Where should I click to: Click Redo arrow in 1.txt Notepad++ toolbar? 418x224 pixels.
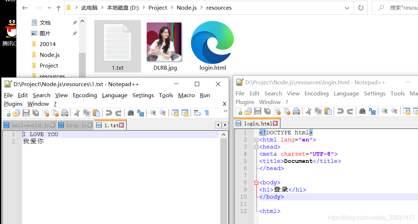pos(119,113)
